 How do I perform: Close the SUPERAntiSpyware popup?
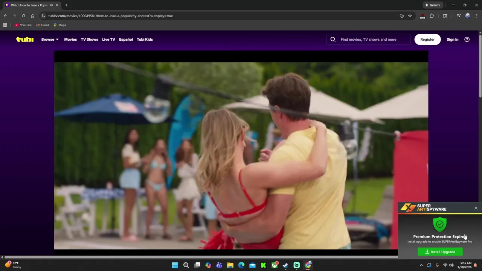tap(476, 208)
